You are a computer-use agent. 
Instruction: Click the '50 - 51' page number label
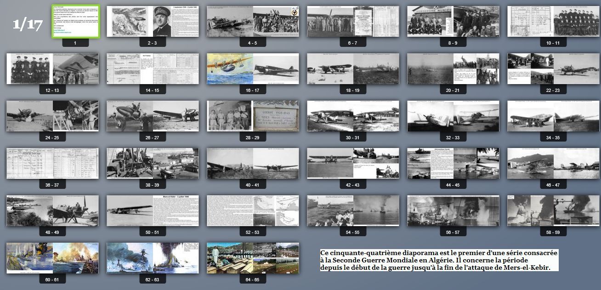click(x=153, y=232)
